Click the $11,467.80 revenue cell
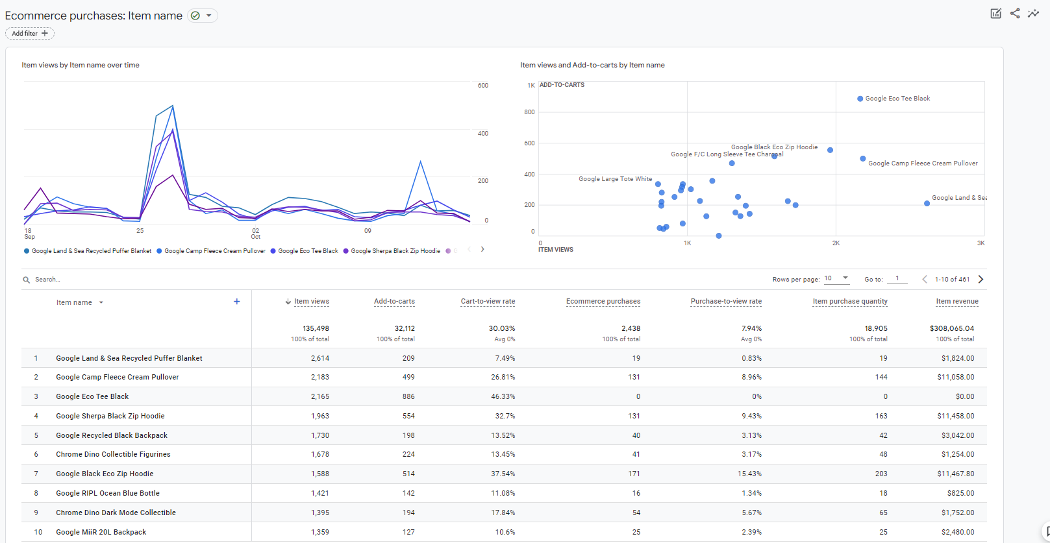Screen dimensions: 1050x543 pyautogui.click(x=956, y=474)
